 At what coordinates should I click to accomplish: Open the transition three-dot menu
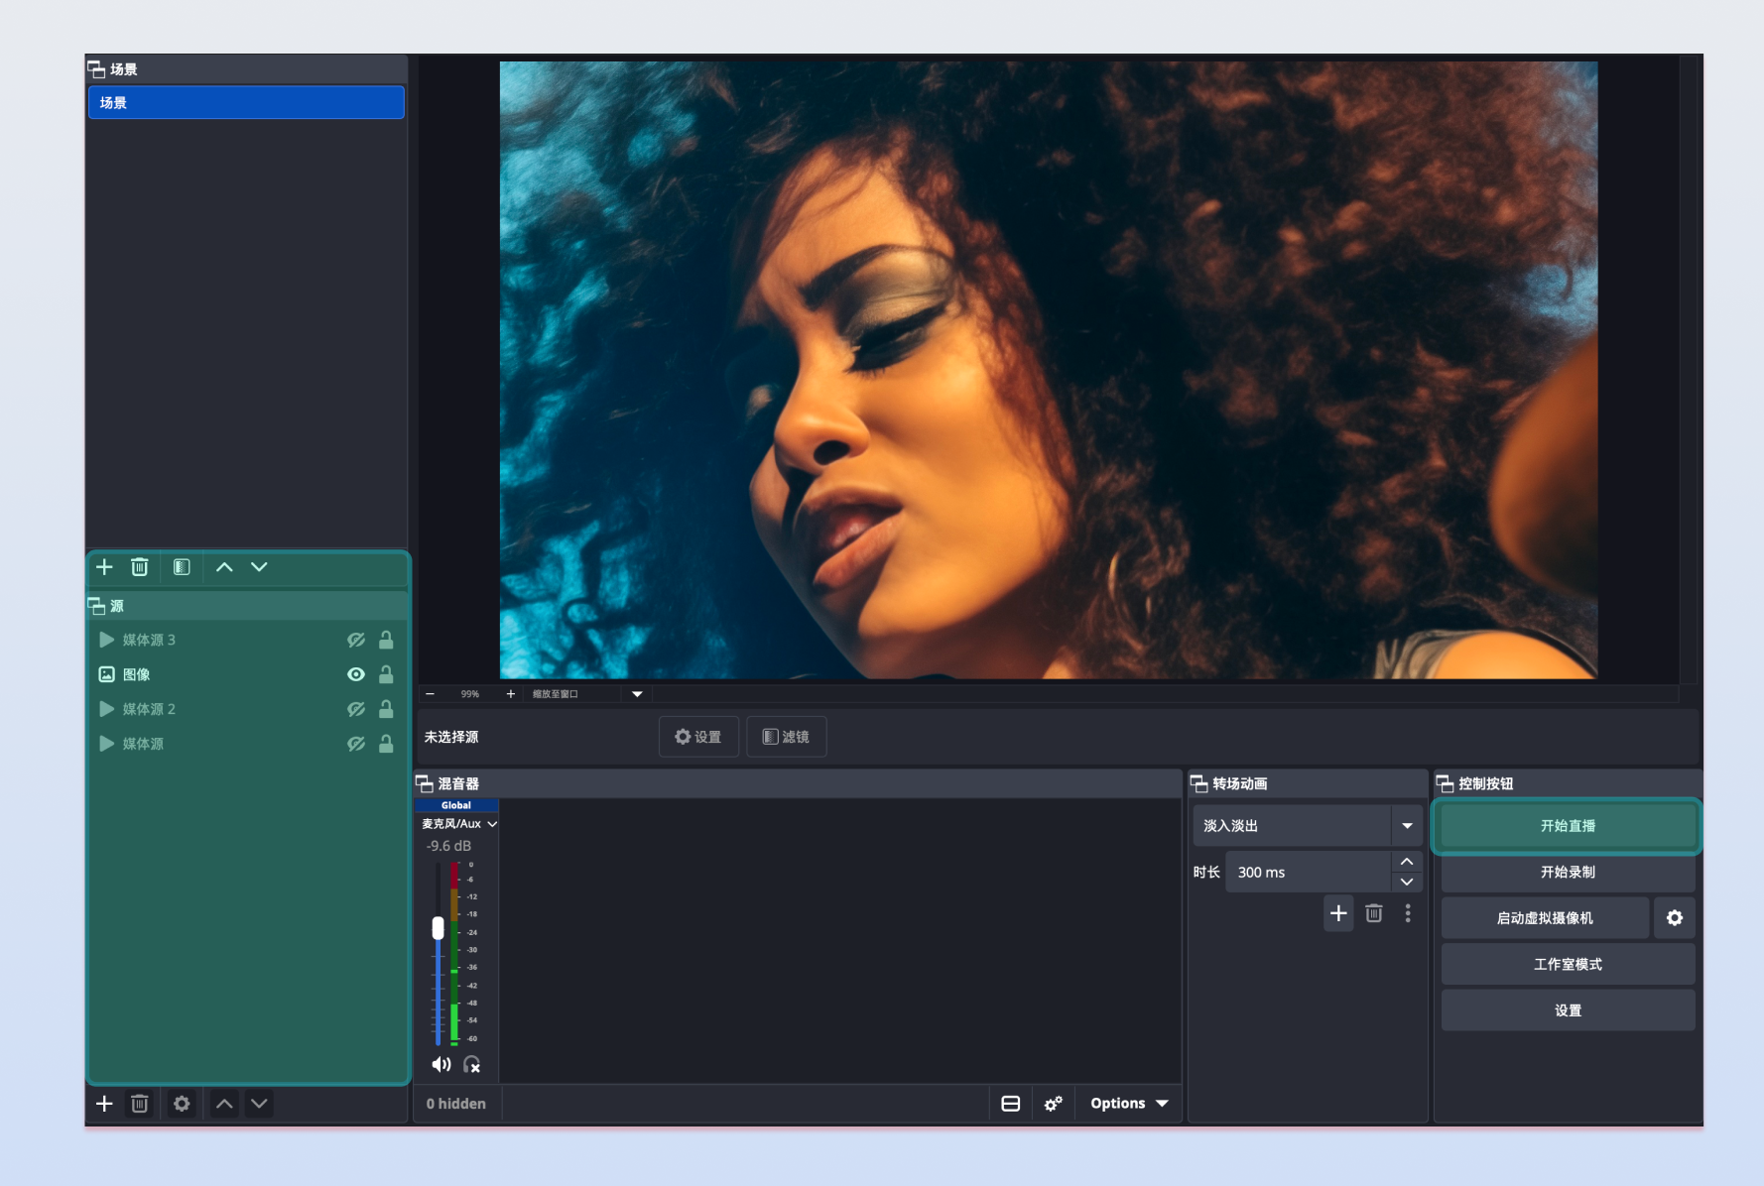pyautogui.click(x=1407, y=913)
